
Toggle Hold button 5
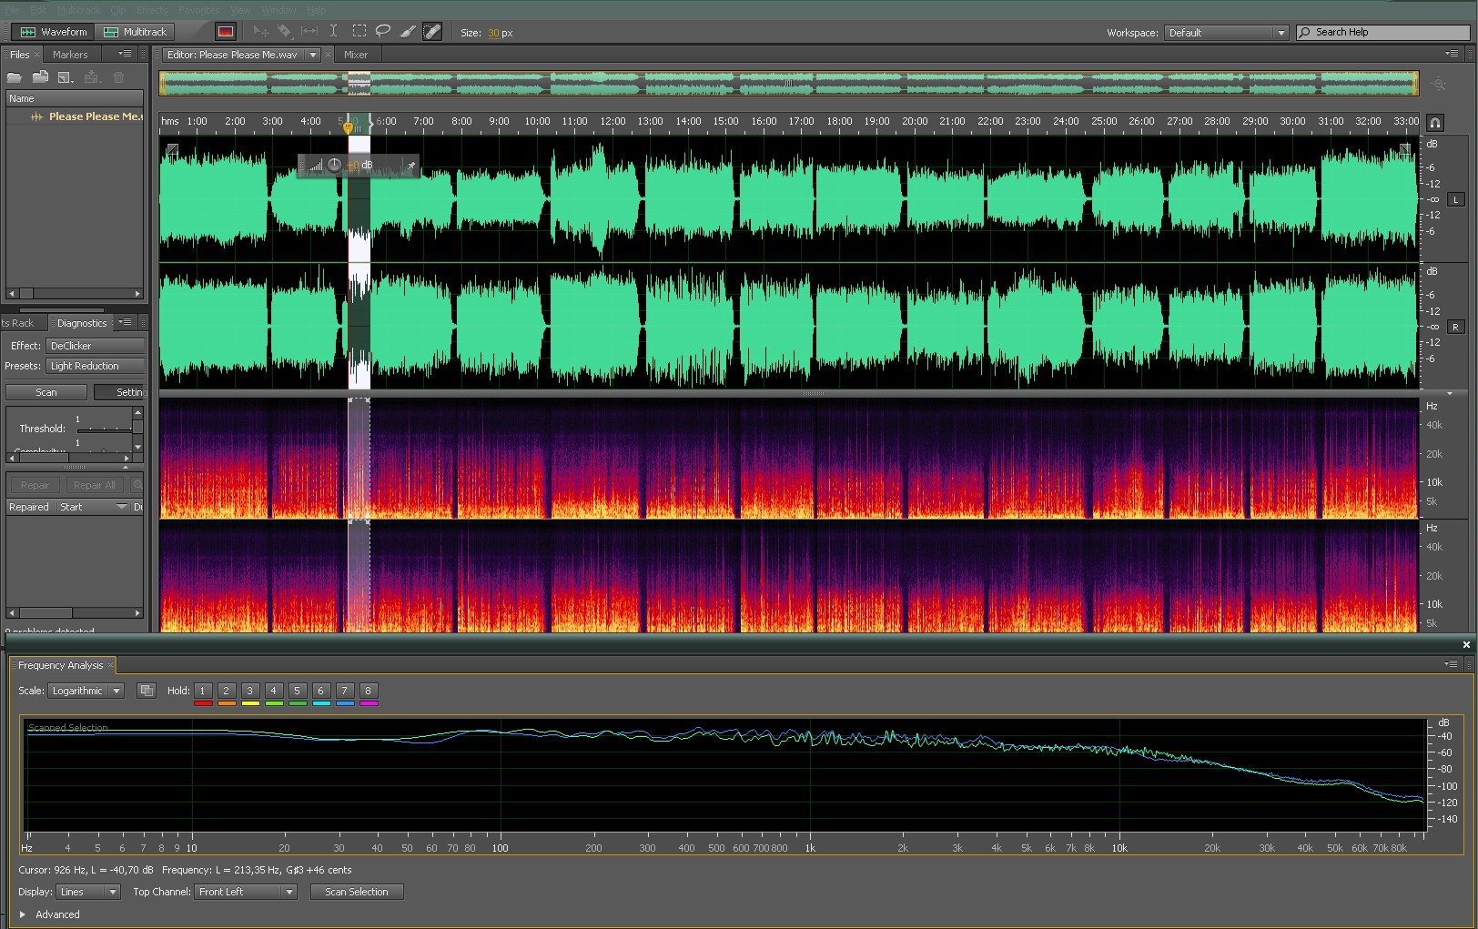(297, 691)
